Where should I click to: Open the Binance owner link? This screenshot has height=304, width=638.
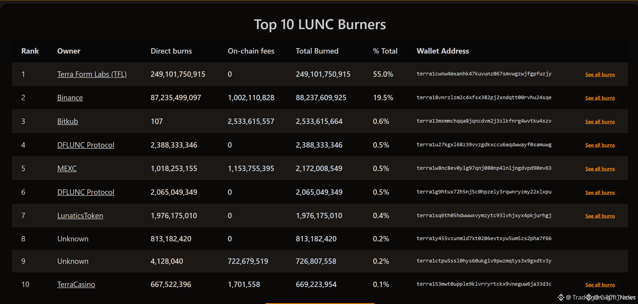tap(70, 98)
